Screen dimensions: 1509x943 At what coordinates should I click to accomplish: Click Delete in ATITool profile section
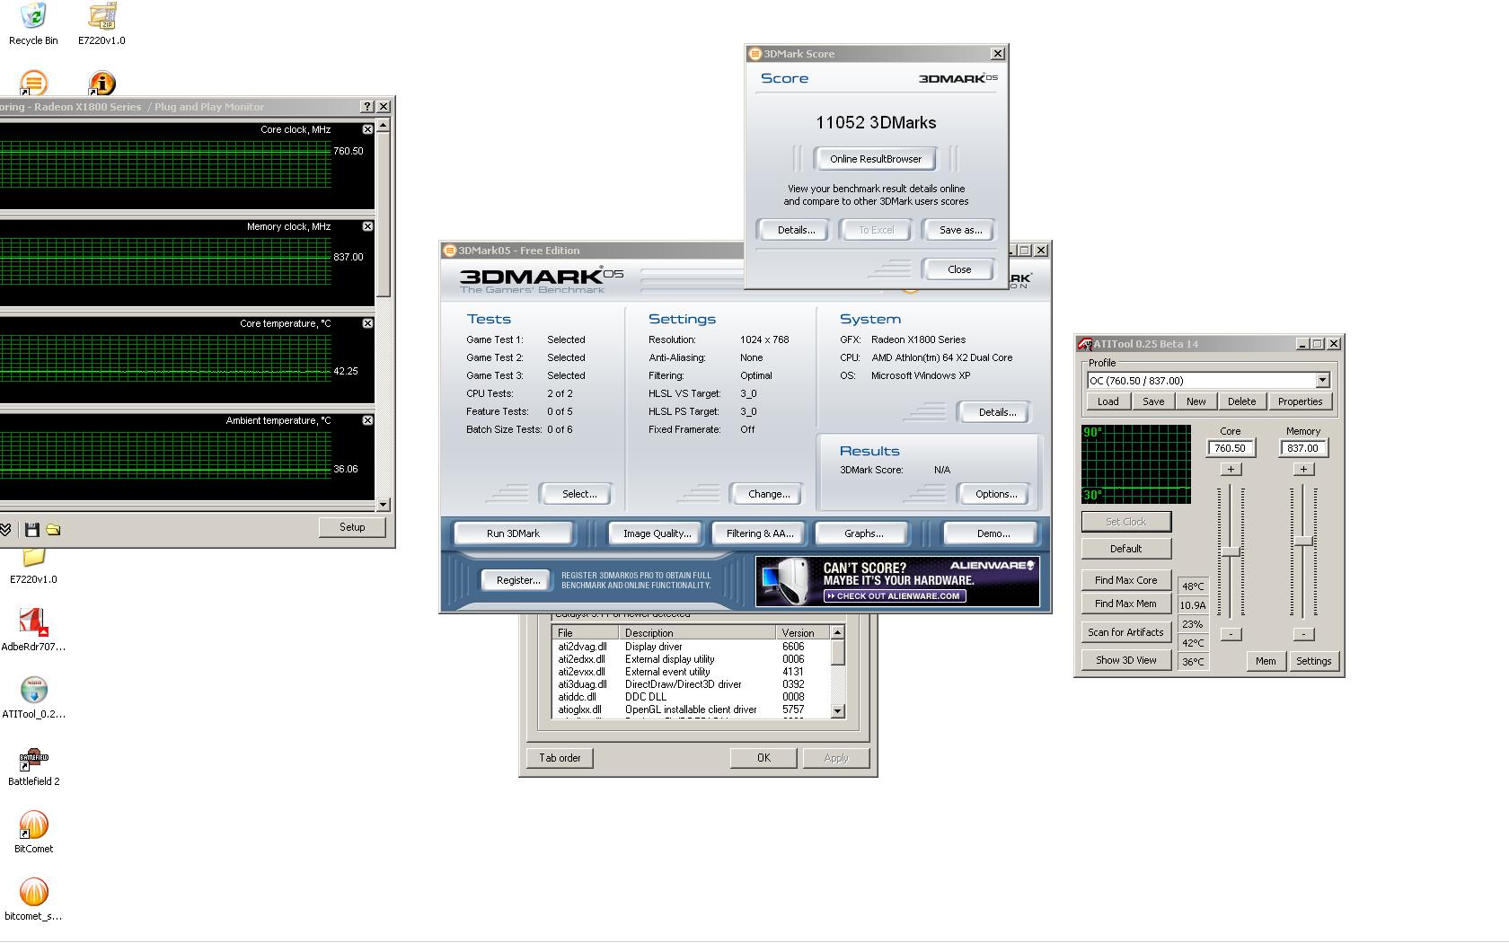[x=1242, y=401]
